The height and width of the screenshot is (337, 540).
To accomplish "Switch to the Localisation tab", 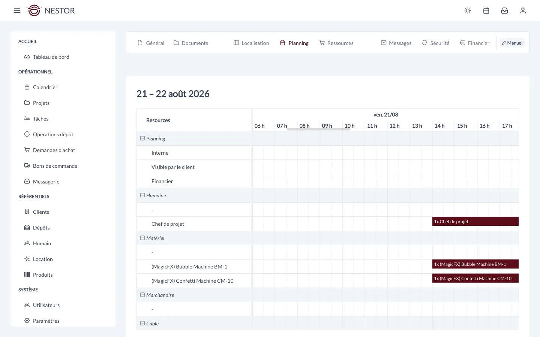I will pos(251,43).
